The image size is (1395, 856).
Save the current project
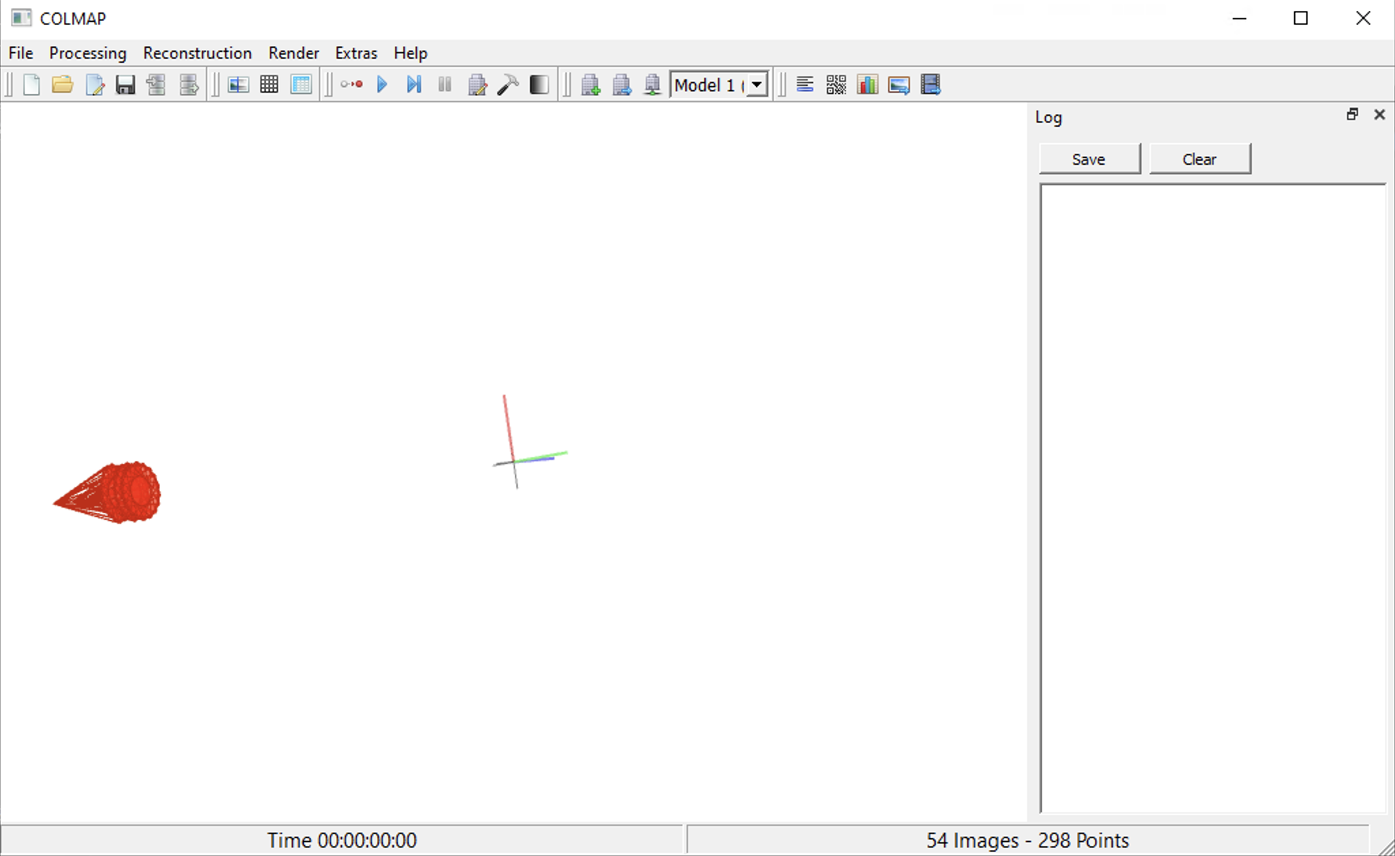(x=125, y=84)
